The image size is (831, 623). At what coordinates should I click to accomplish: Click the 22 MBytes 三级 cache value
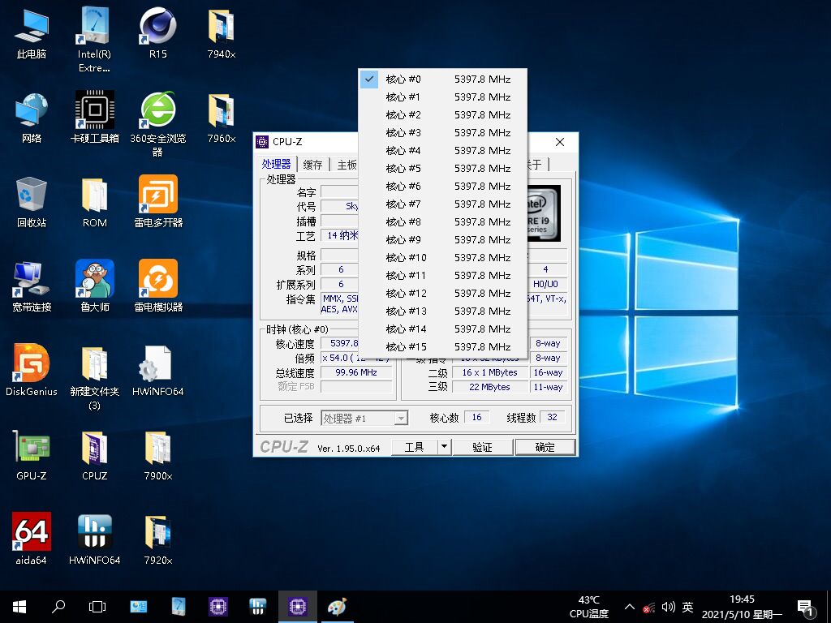click(489, 387)
